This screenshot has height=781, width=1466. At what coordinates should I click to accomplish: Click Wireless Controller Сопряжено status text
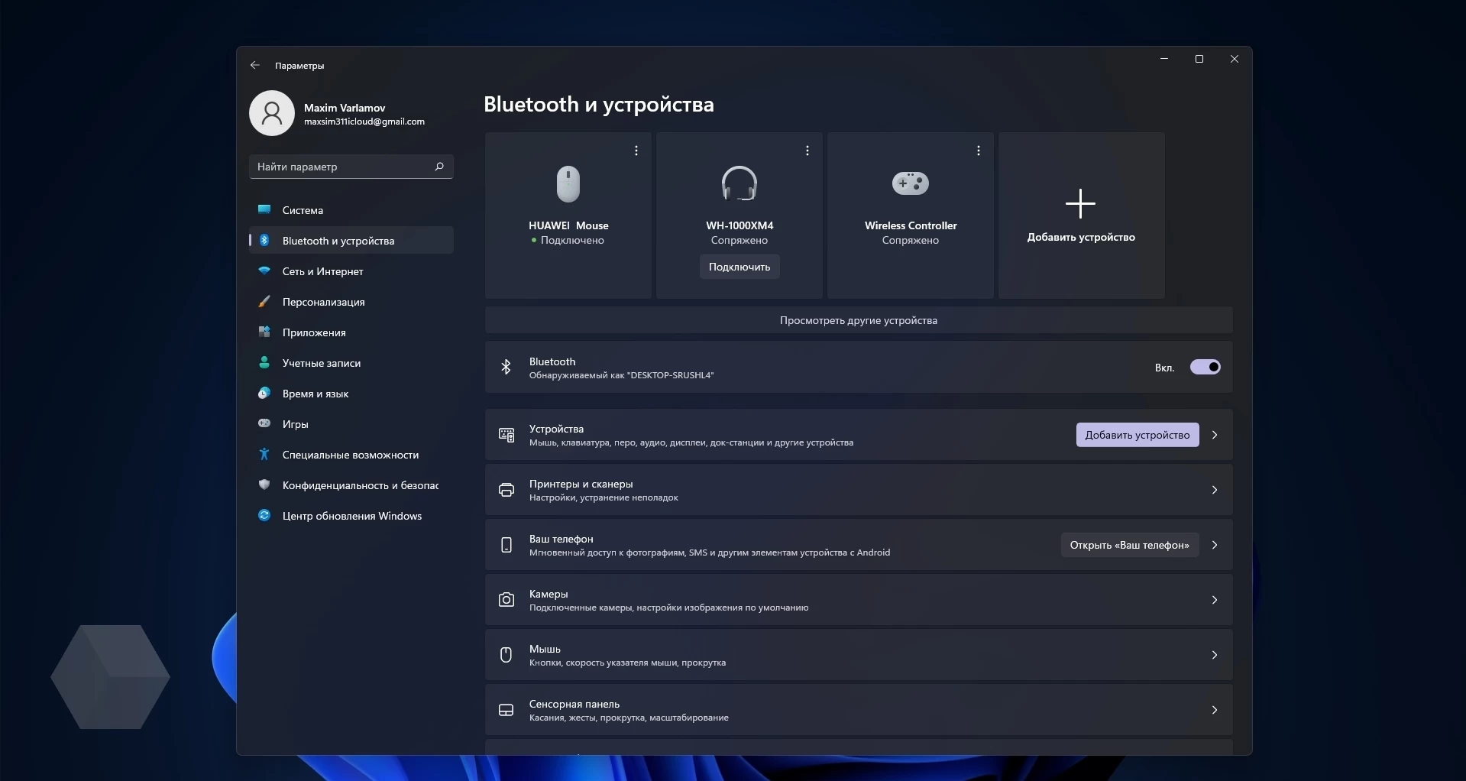(x=911, y=240)
